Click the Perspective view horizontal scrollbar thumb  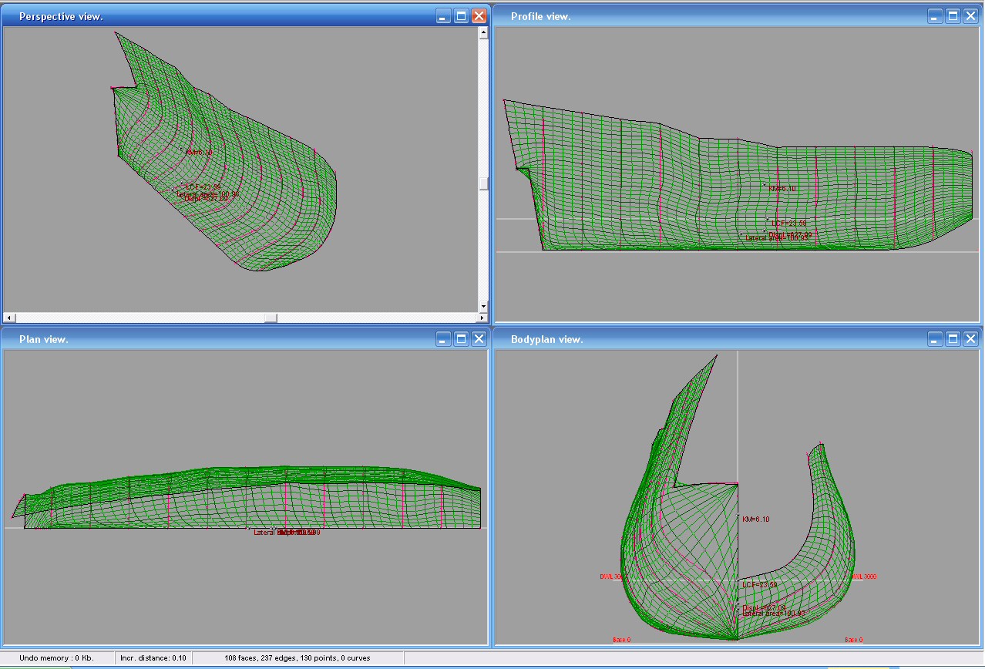click(271, 318)
